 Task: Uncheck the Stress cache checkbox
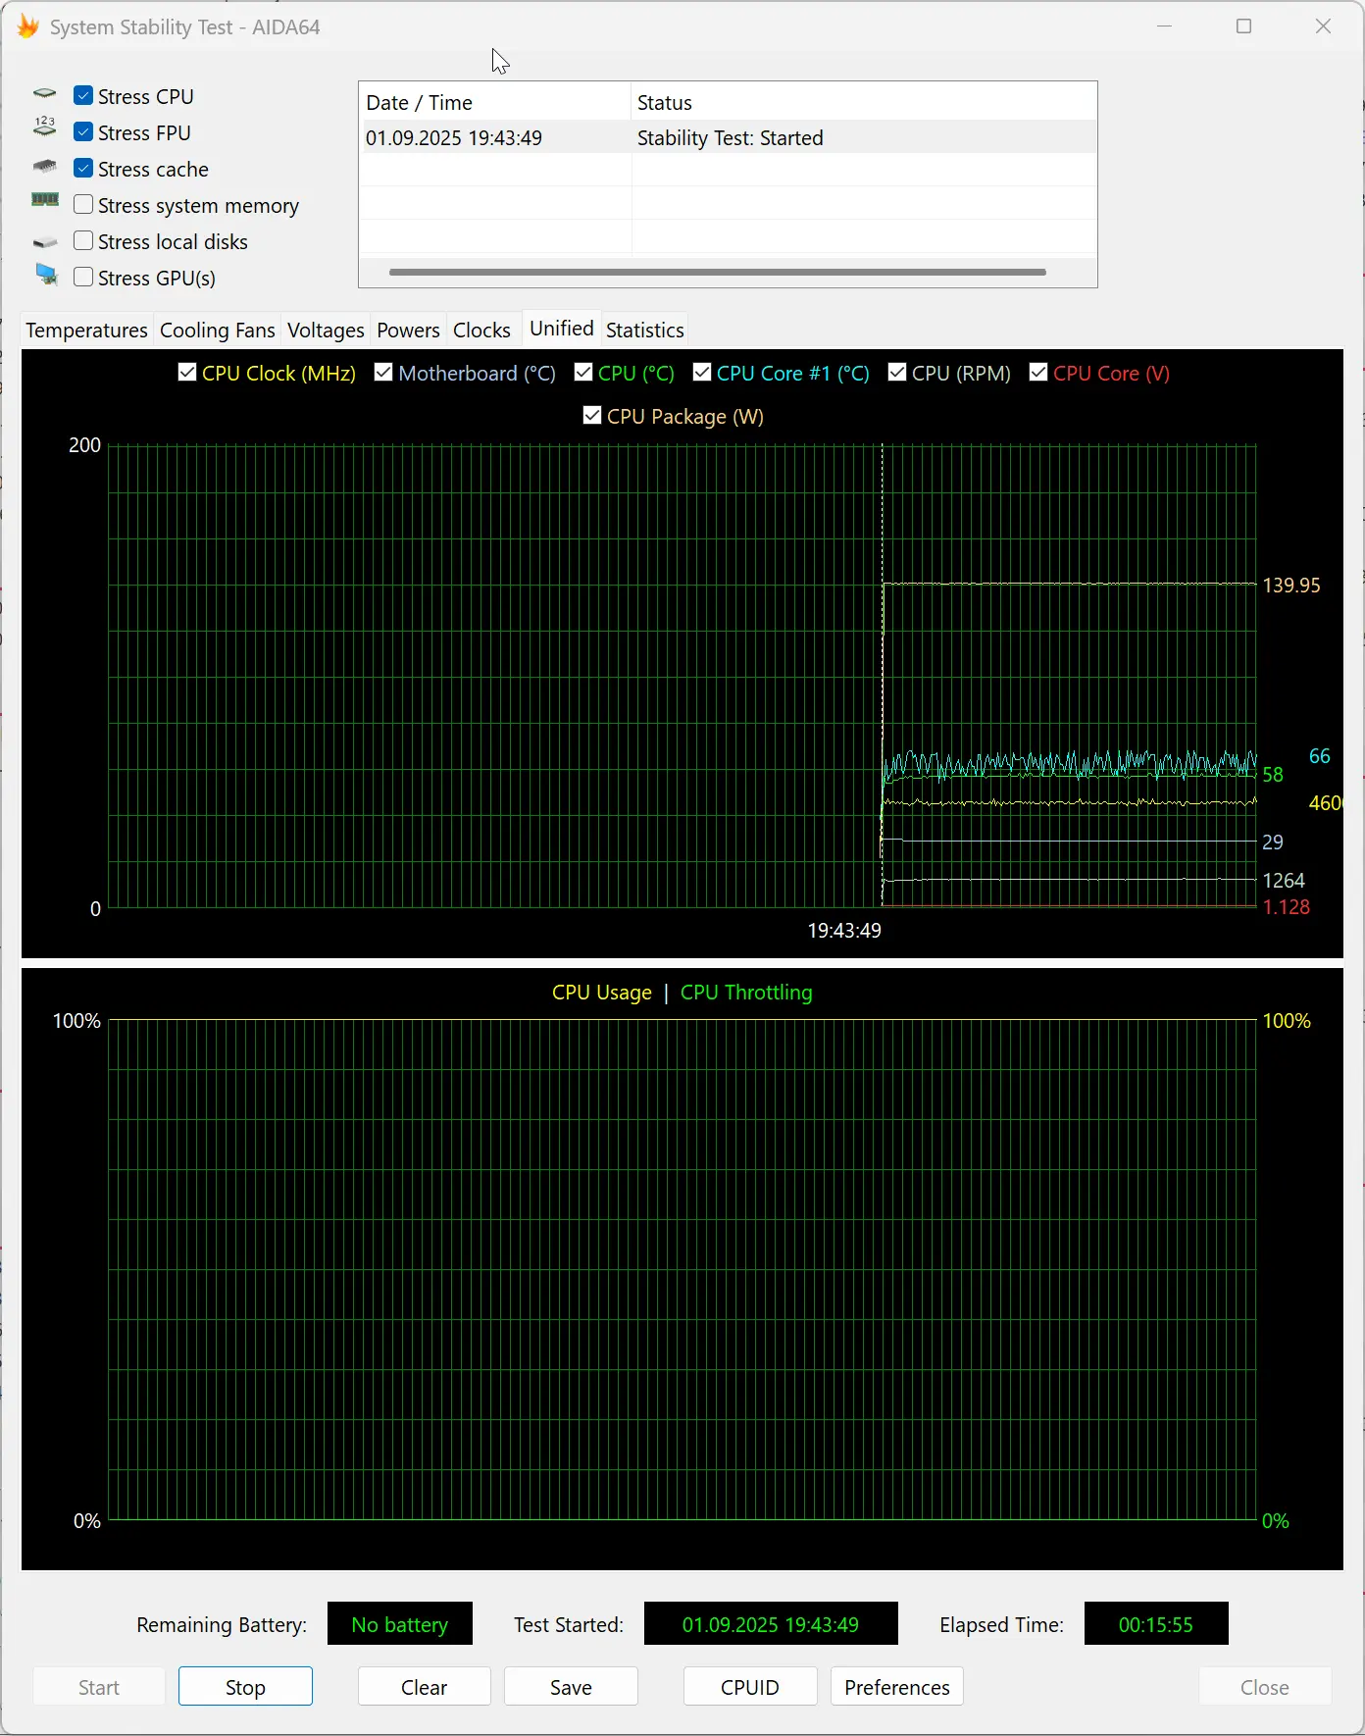83,169
